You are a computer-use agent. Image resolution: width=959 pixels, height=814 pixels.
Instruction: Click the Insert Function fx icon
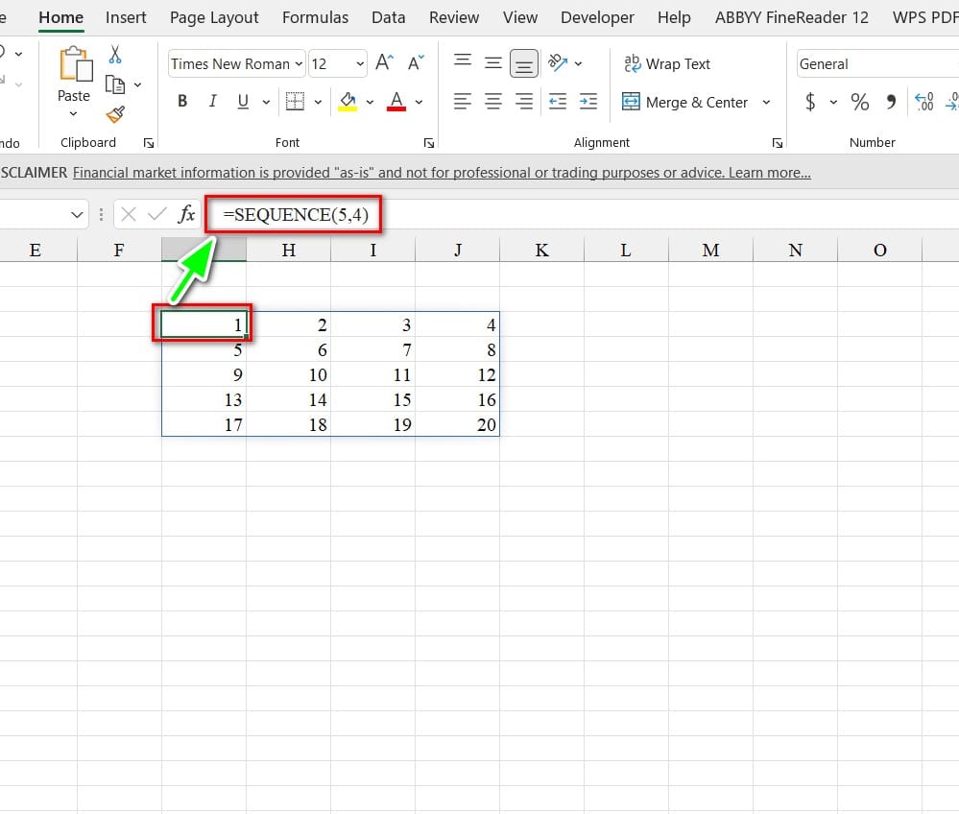(x=186, y=215)
